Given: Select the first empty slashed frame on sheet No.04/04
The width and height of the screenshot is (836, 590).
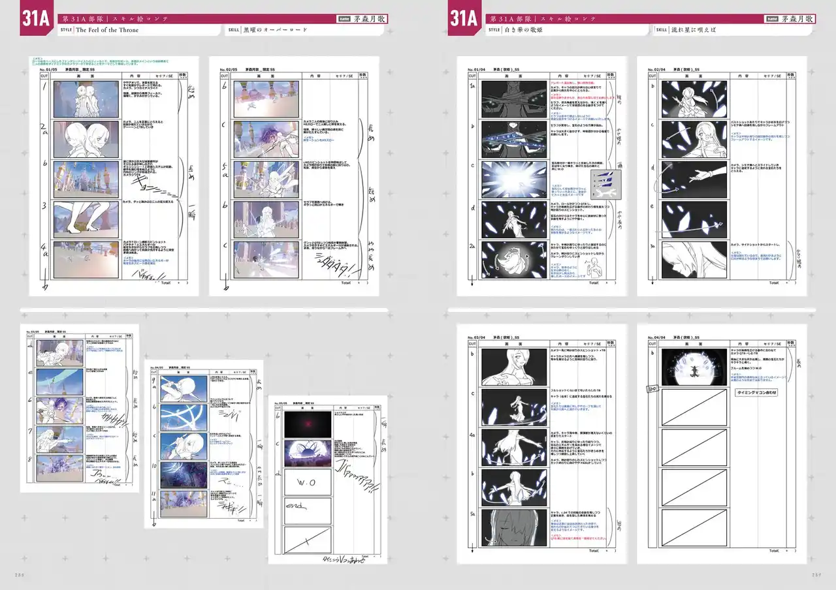Looking at the screenshot, I should click(x=694, y=406).
